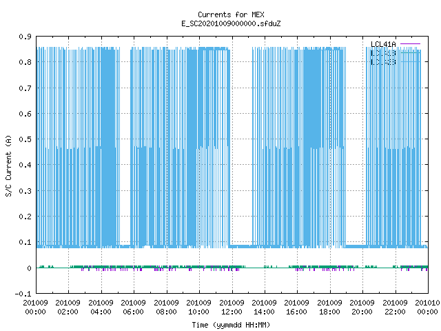Image resolution: width=441 pixels, height=331 pixels.
Task: Click the x-axis time label '04:00'
Action: [101, 312]
